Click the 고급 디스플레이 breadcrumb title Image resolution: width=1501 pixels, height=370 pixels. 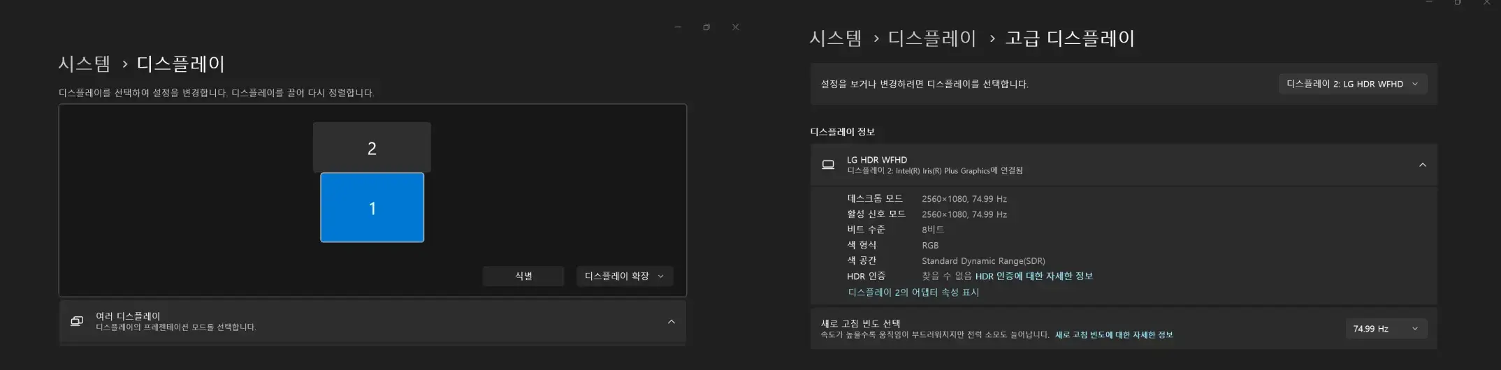pos(1070,38)
